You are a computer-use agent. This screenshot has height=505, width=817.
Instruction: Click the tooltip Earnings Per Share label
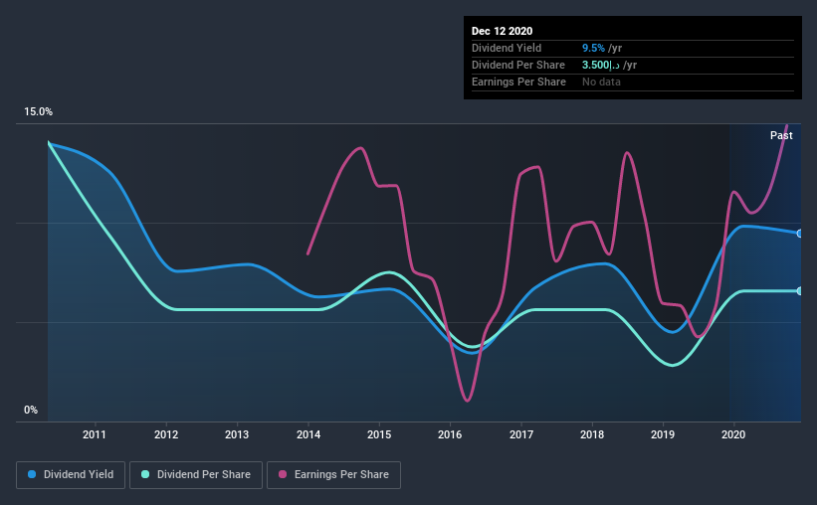click(519, 82)
